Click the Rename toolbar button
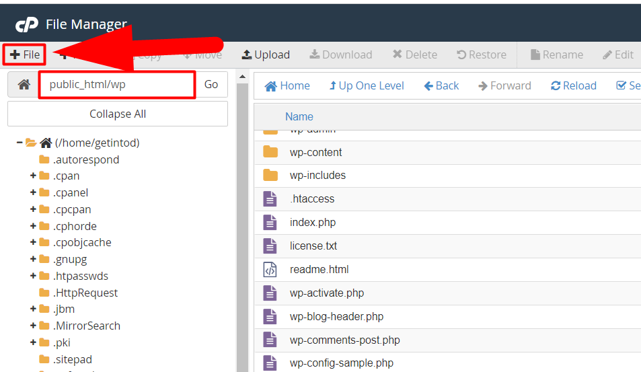Viewport: 641px width, 372px height. (x=556, y=54)
